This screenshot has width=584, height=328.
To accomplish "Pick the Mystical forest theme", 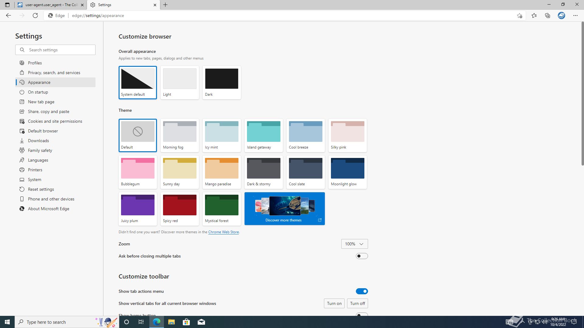I will (x=222, y=209).
